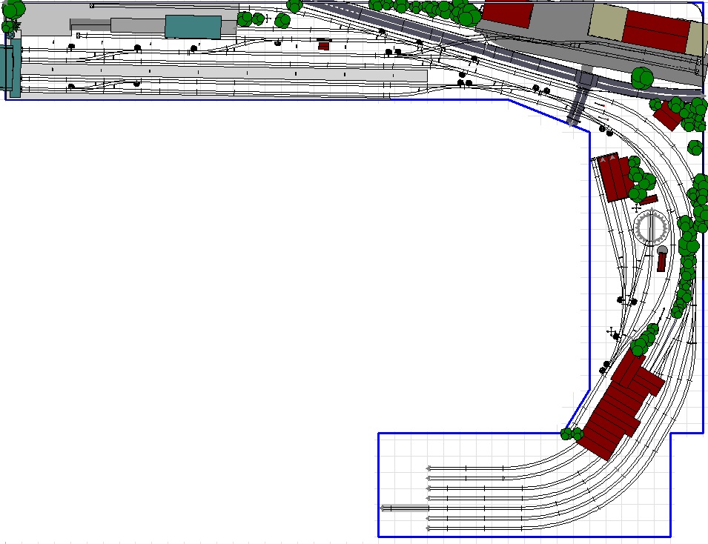Select the topmost buffer stop of the staging sidings
Image resolution: width=708 pixels, height=544 pixels.
click(429, 468)
